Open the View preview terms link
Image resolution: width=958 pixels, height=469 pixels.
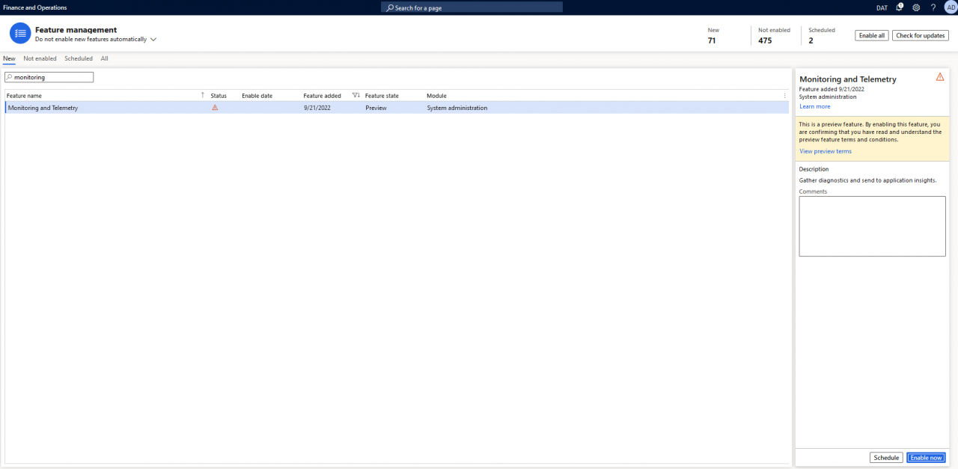tap(826, 151)
